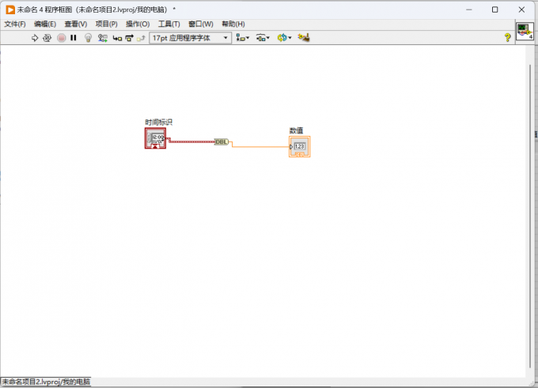Image resolution: width=538 pixels, height=388 pixels.
Task: Toggle Retain Wire Values button
Action: (103, 38)
